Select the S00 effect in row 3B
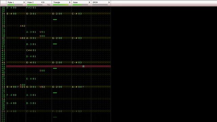This screenshot has height=122, width=217. [x=42, y=36]
